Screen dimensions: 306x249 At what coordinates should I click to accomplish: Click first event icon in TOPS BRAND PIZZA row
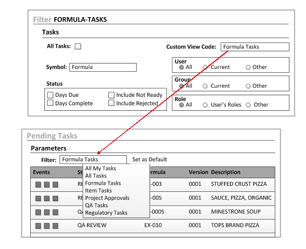click(38, 226)
